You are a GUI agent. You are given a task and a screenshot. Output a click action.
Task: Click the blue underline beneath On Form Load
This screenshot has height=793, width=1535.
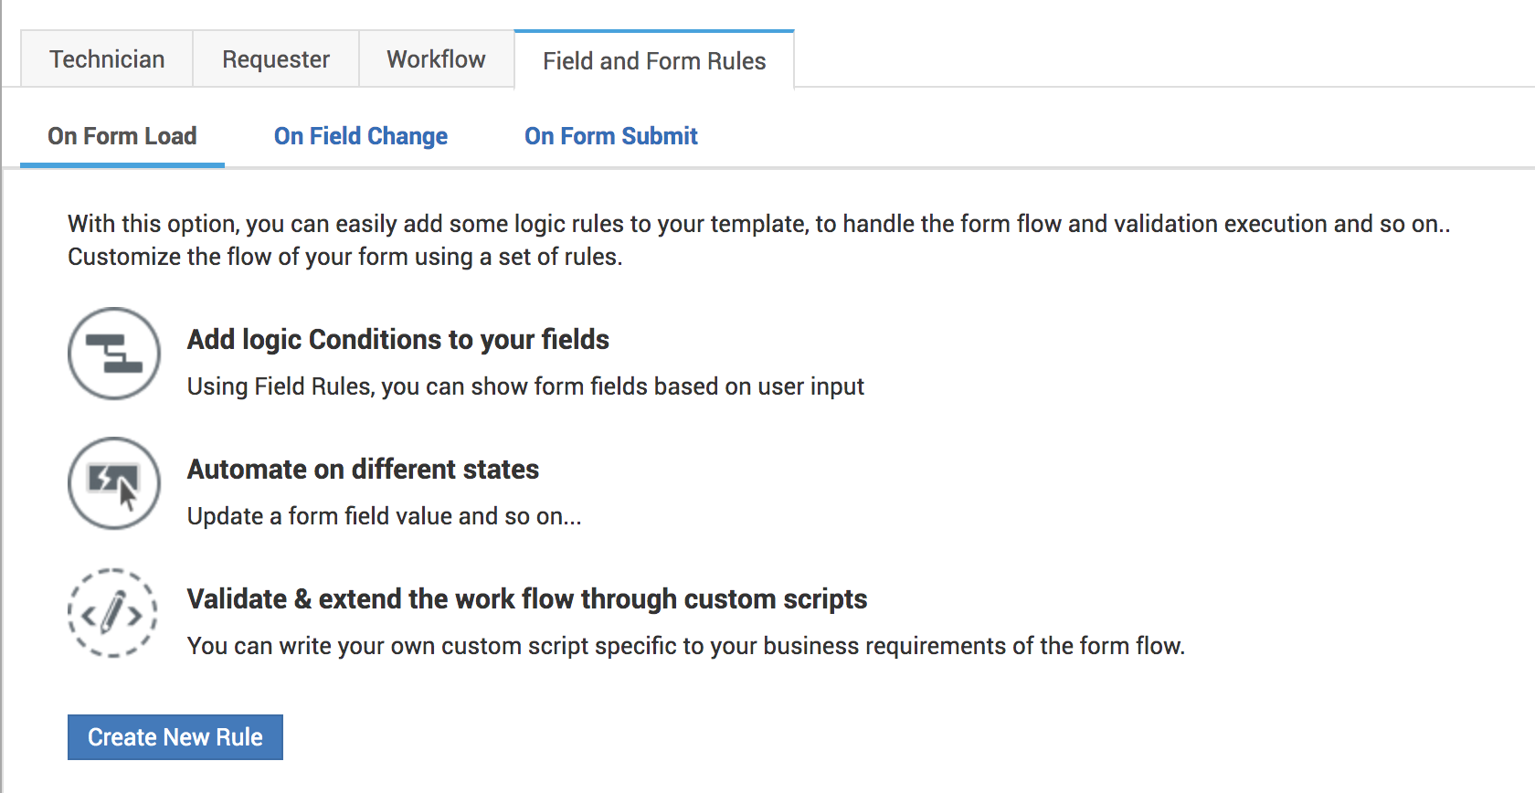click(122, 164)
